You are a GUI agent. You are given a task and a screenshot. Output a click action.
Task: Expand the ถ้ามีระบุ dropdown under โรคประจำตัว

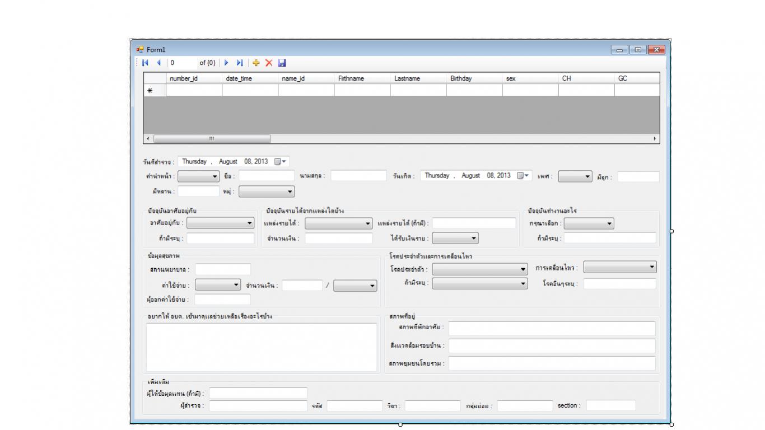tap(480, 284)
